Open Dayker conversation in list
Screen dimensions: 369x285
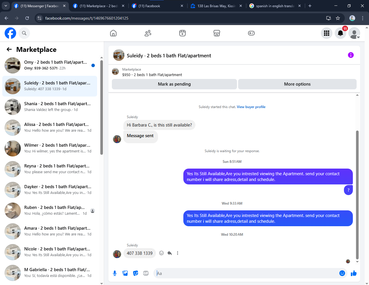pos(50,190)
